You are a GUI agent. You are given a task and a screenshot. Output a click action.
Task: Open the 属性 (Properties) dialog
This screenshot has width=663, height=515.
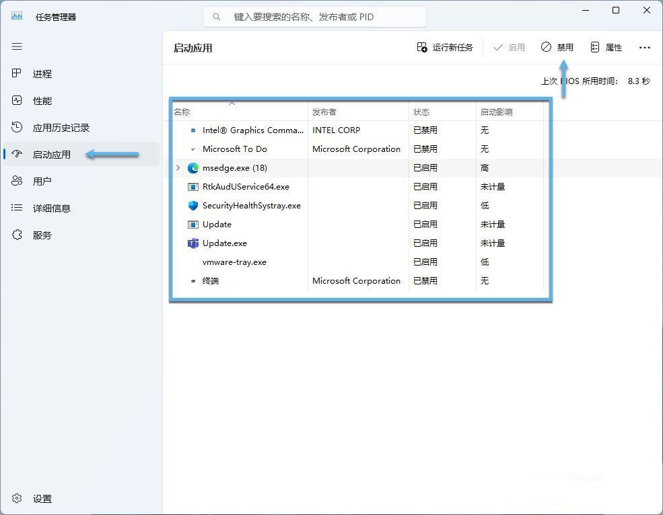tap(606, 47)
